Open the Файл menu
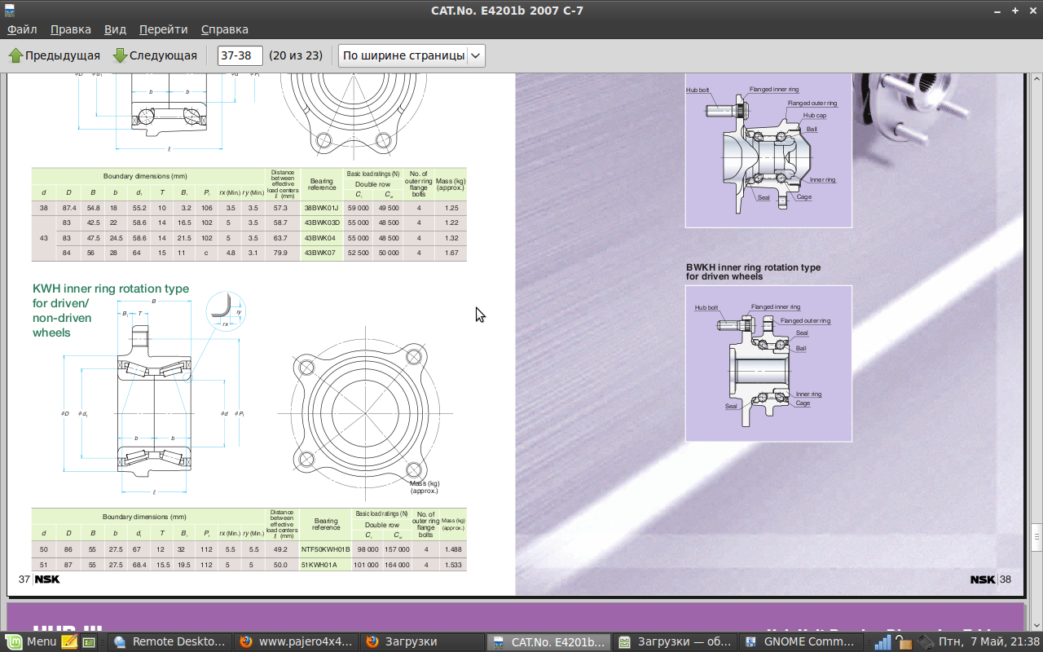This screenshot has height=652, width=1043. pos(23,29)
